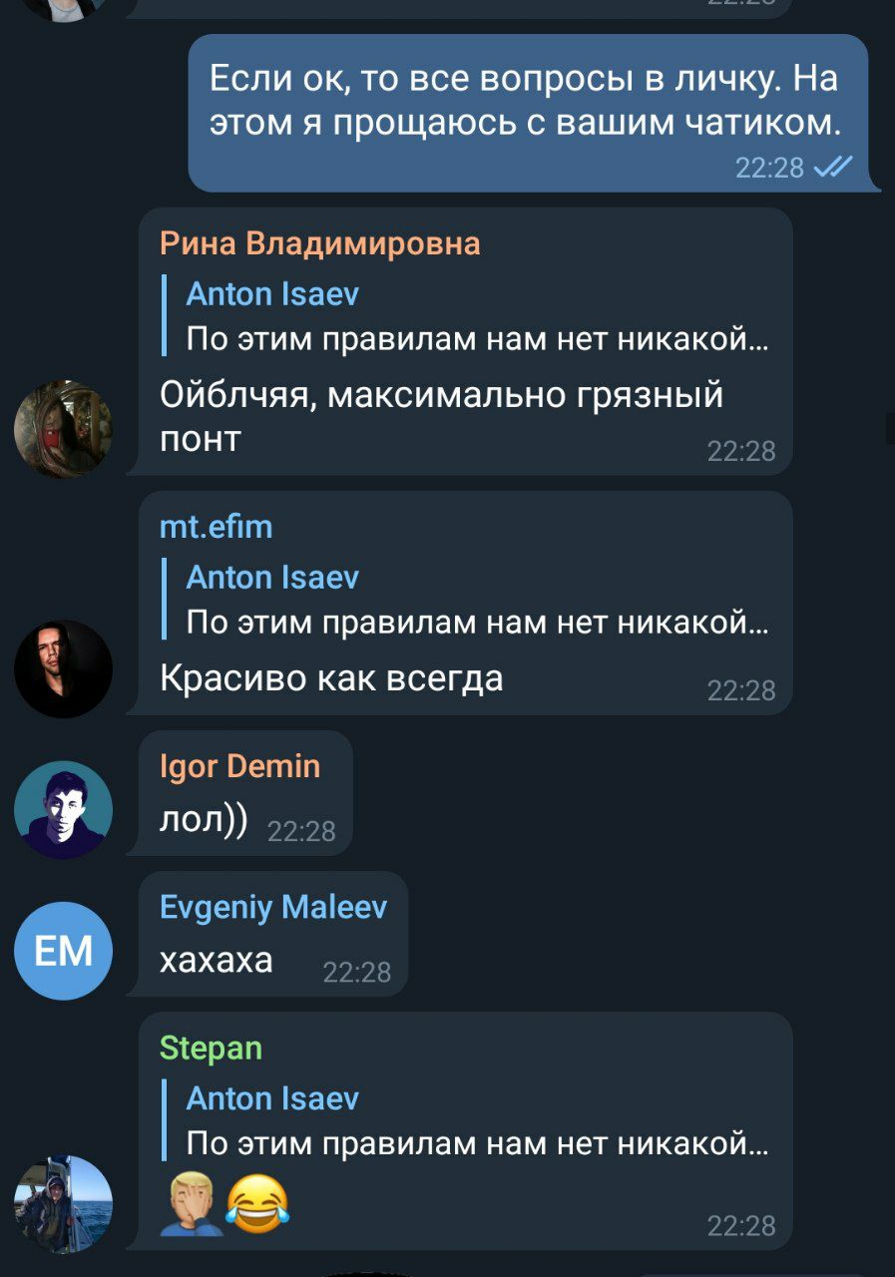895x1277 pixels.
Task: Tap the EM initials avatar
Action: click(x=63, y=951)
